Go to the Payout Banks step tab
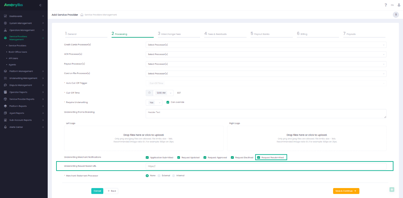403x198 pixels. pyautogui.click(x=261, y=34)
